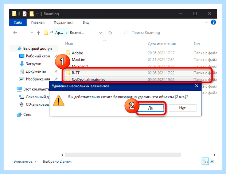Open Изображения in navigation pane
Screen dimensions: 226x174
pyautogui.click(x=38, y=79)
